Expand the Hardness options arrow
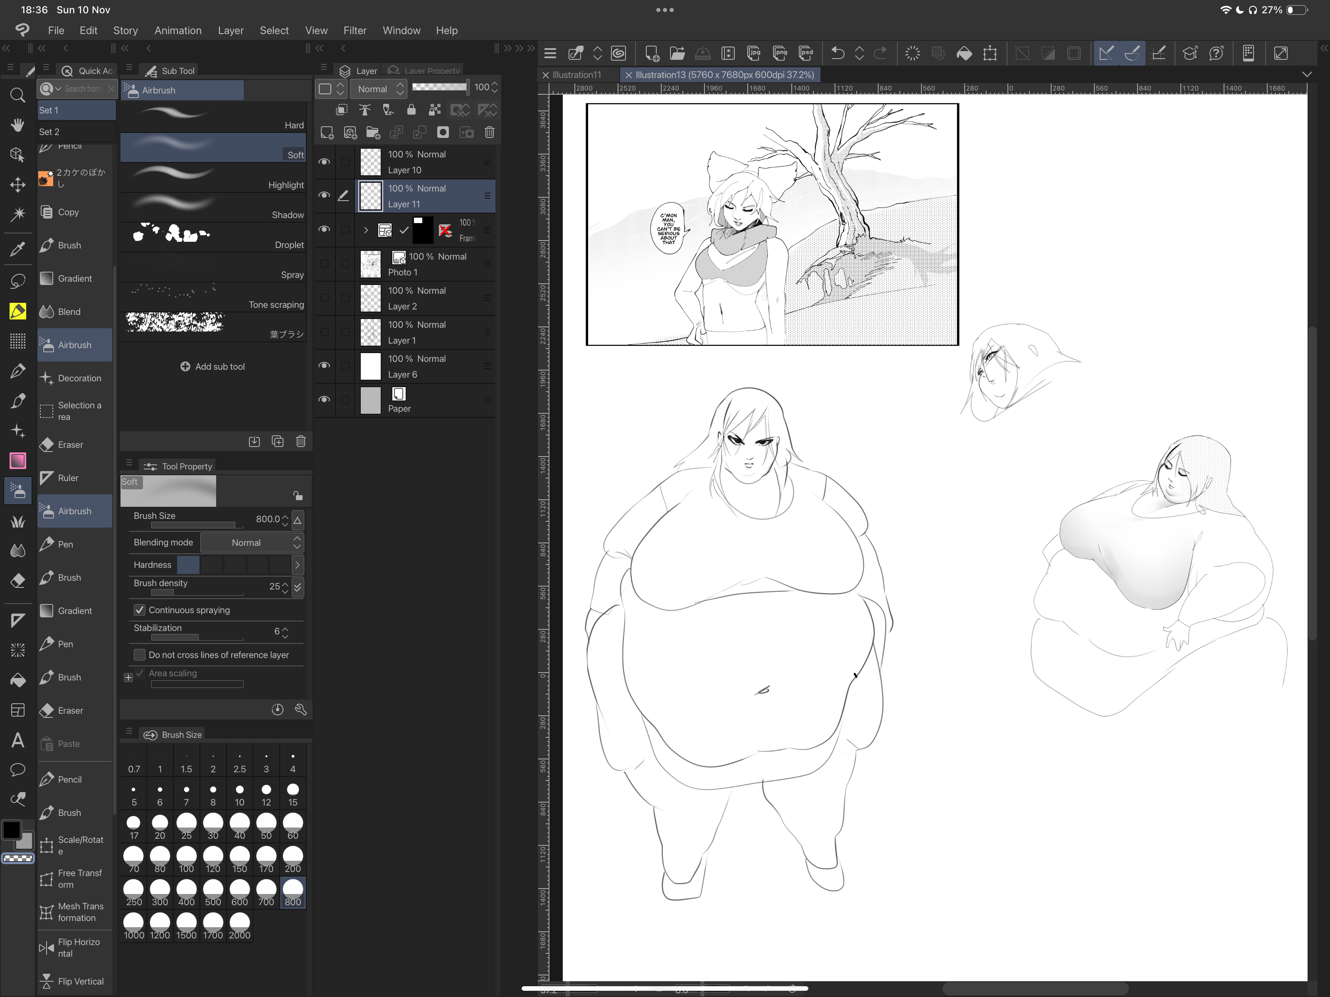1330x997 pixels. tap(297, 565)
